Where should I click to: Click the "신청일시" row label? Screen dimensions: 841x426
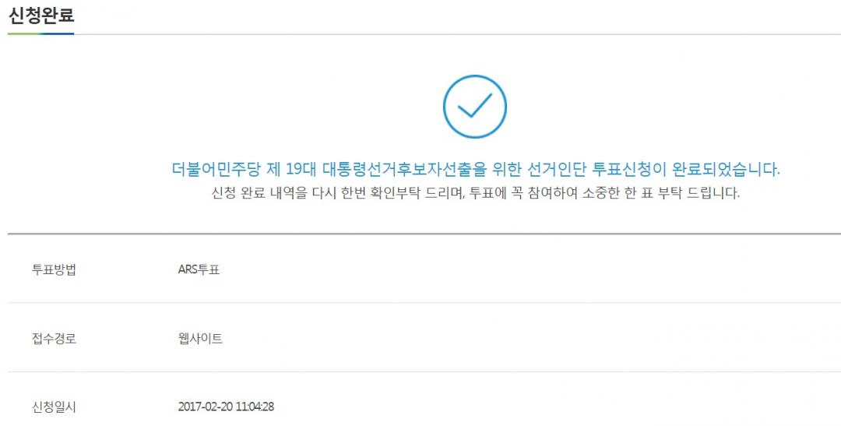[x=54, y=407]
